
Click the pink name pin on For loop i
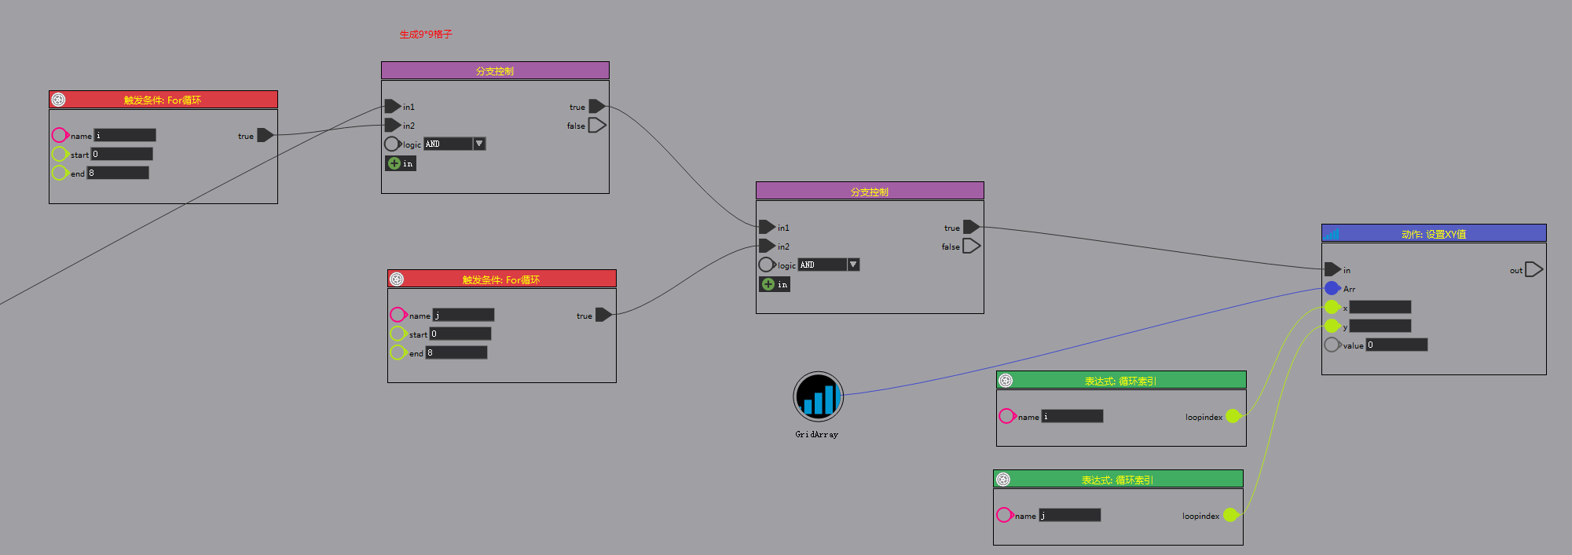[x=60, y=135]
